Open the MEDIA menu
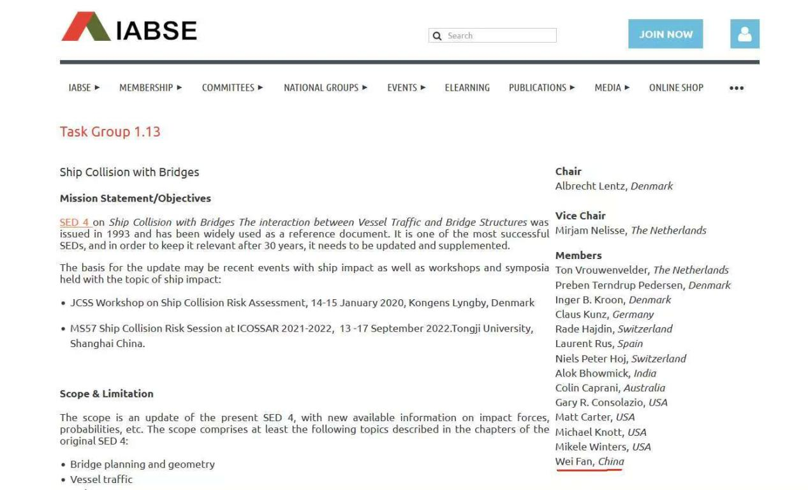Screen dimensions: 808x490 coord(612,88)
